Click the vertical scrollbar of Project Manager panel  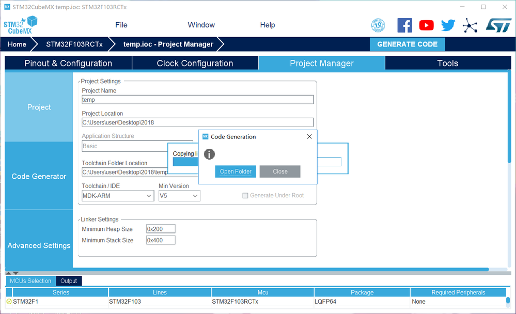[509, 117]
